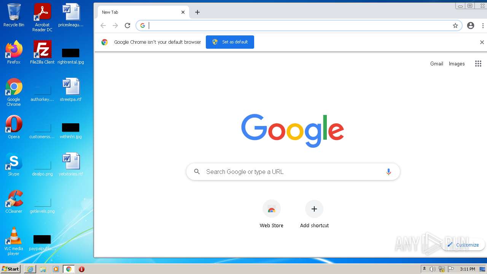487x274 pixels.
Task: Select CCleaner desktop shortcut
Action: coord(14,202)
